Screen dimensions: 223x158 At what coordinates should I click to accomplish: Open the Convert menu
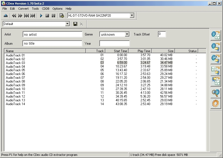tap(23, 9)
